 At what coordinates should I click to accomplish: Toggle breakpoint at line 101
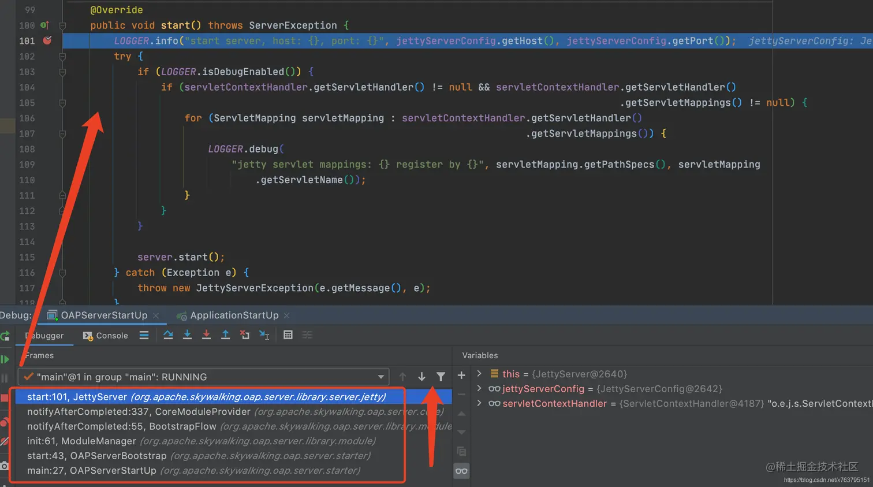tap(47, 40)
